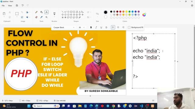Open the font size 36 dropdown
Viewport: 195px width, 109px height.
point(82,28)
